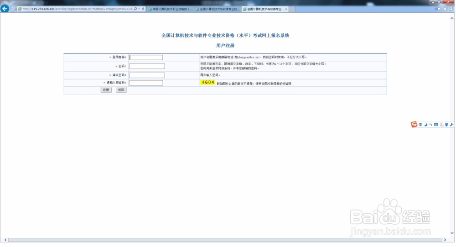The image size is (456, 247).
Task: Click the browser forward arrow button
Action: tap(13, 9)
